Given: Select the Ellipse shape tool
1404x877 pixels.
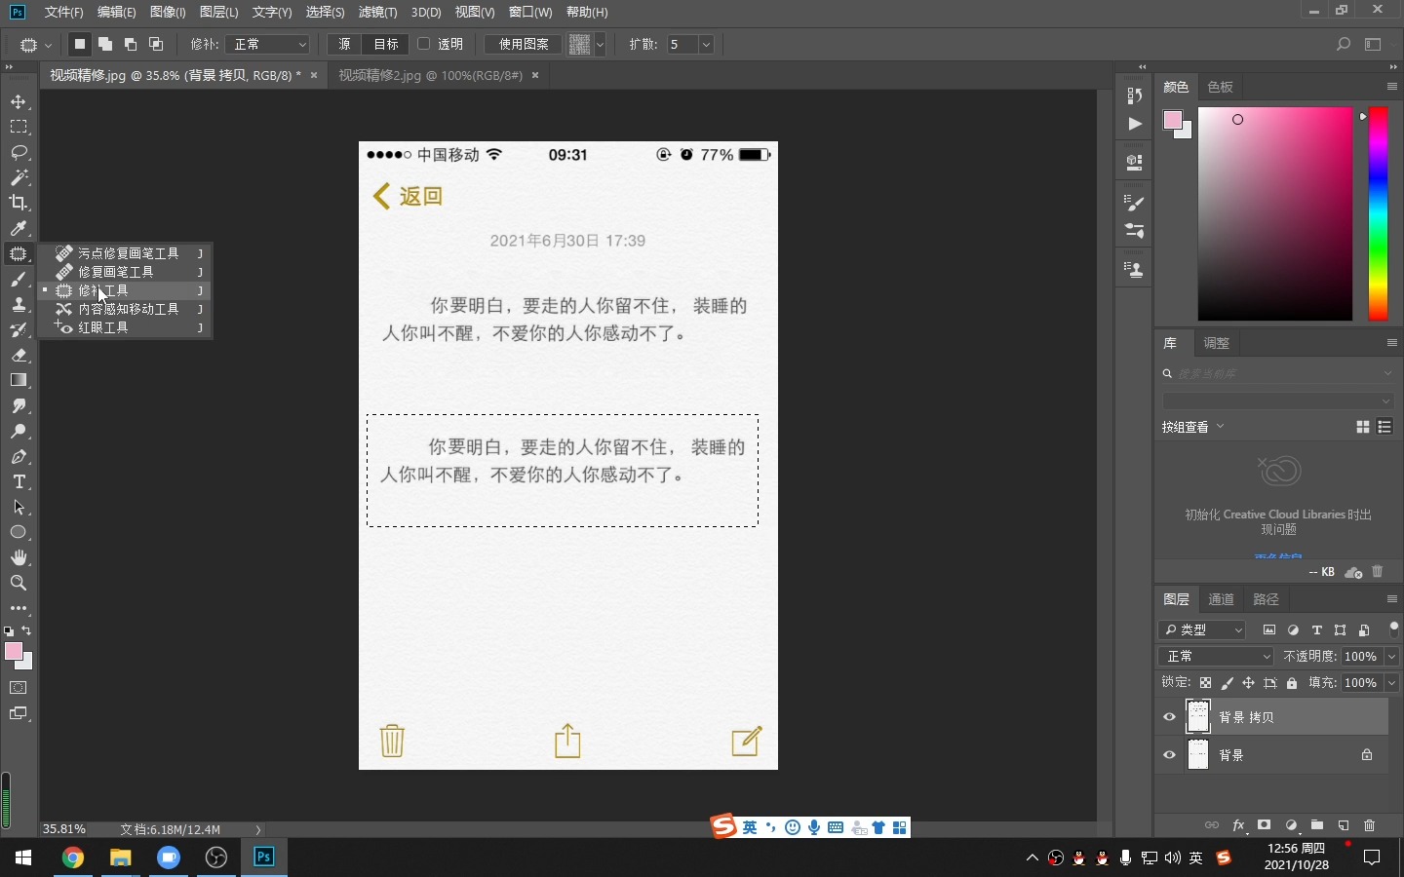Looking at the screenshot, I should point(19,533).
